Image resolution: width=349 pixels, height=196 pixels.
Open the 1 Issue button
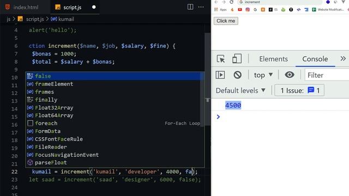299,90
